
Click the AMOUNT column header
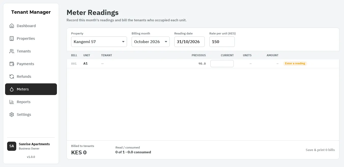(272, 55)
